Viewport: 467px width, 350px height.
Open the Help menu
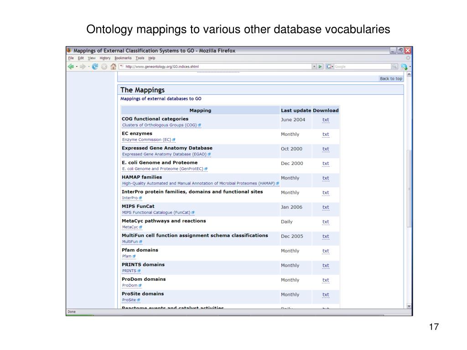coord(151,58)
